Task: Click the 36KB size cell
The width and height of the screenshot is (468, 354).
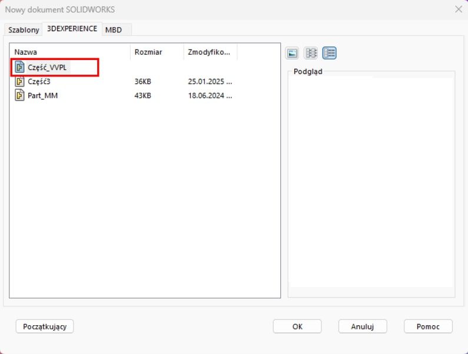Action: (142, 81)
